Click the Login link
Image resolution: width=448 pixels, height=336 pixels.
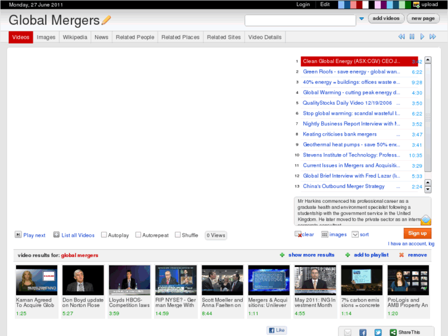[x=303, y=4]
